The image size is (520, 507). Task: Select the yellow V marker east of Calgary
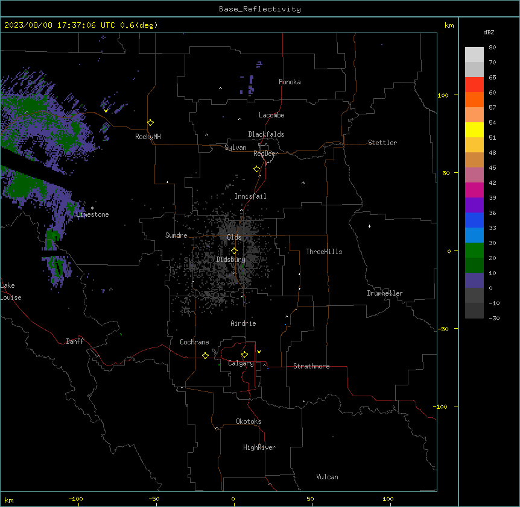click(259, 352)
